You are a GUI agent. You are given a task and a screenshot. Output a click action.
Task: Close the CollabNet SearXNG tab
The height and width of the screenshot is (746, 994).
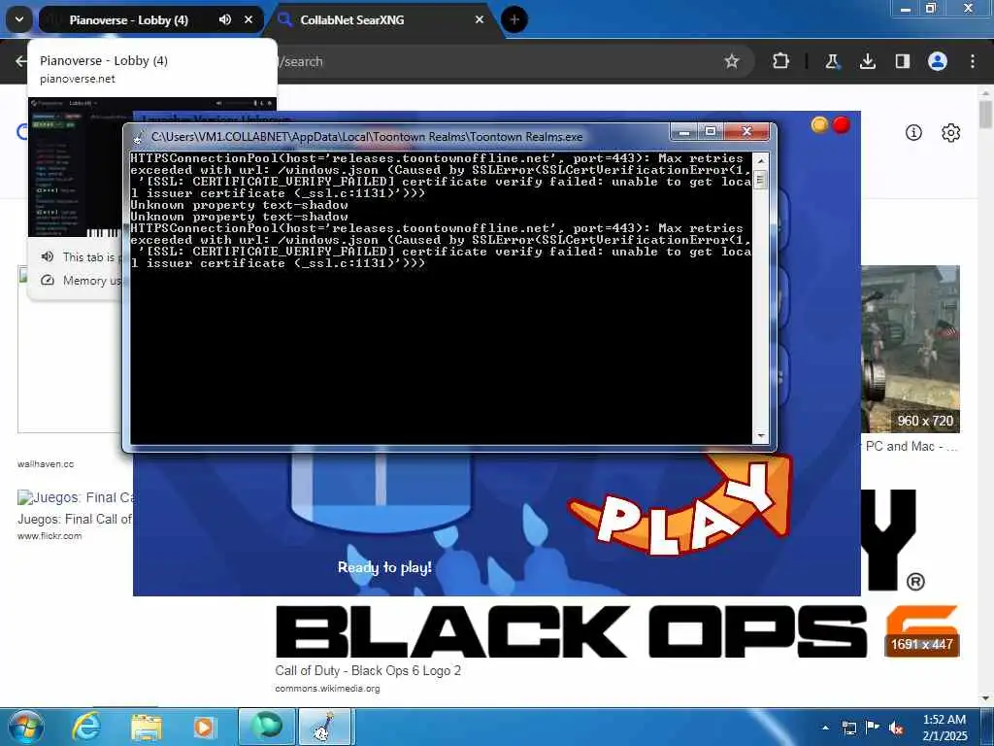click(x=480, y=19)
